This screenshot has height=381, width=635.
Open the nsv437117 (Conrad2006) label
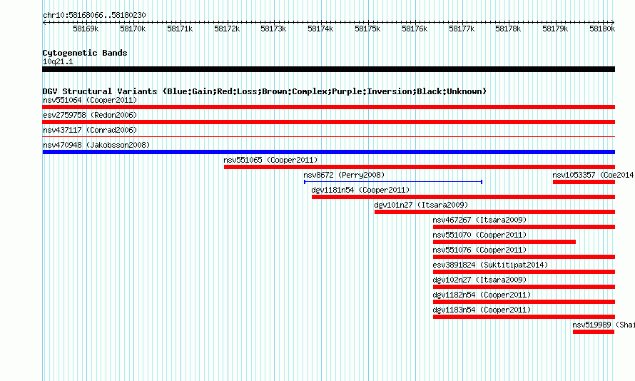coord(90,130)
